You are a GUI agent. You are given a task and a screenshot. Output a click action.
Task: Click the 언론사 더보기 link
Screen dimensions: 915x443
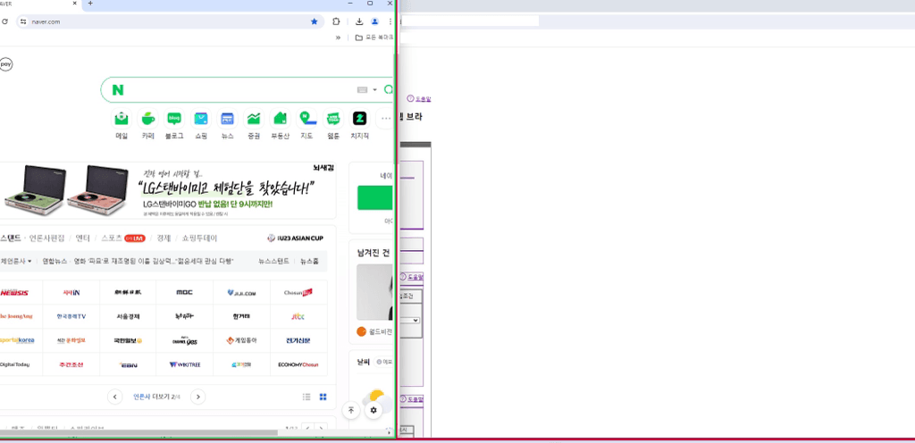tap(156, 397)
